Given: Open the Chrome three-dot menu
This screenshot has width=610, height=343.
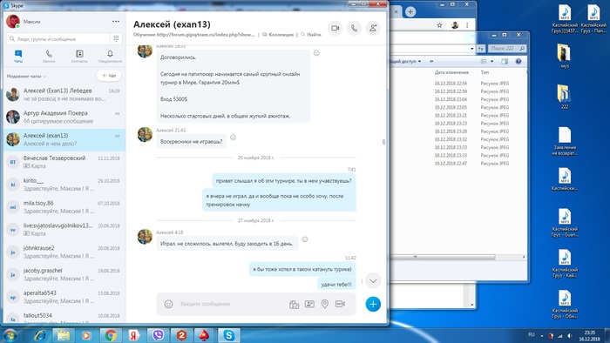Looking at the screenshot, I should coord(467,25).
